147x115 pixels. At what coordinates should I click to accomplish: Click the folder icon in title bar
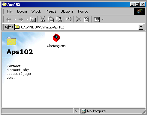point(4,4)
